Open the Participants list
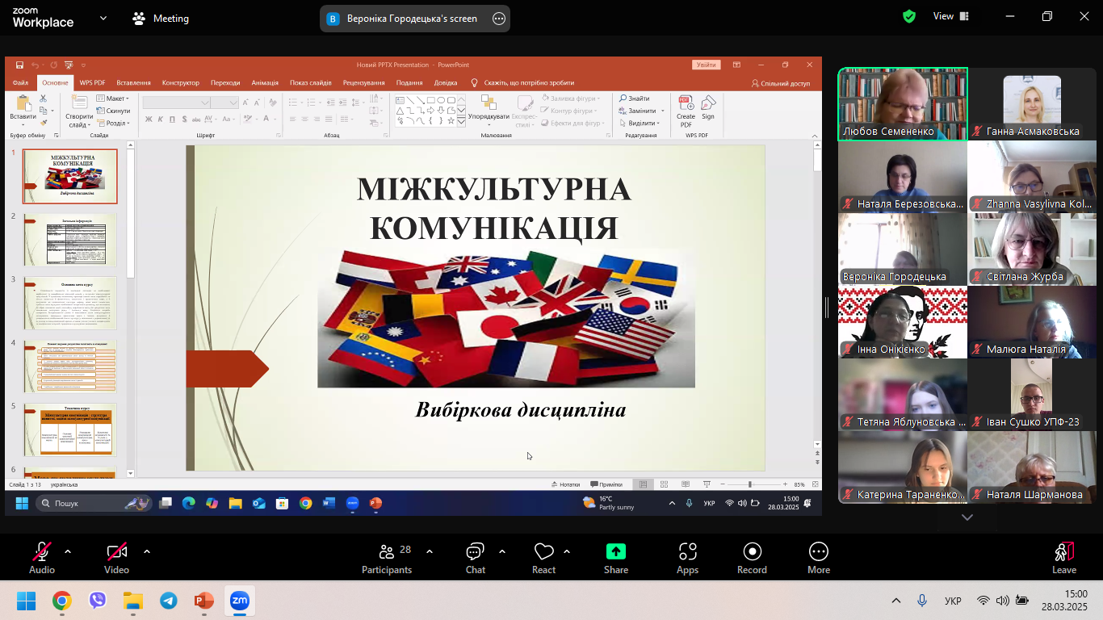 click(387, 557)
